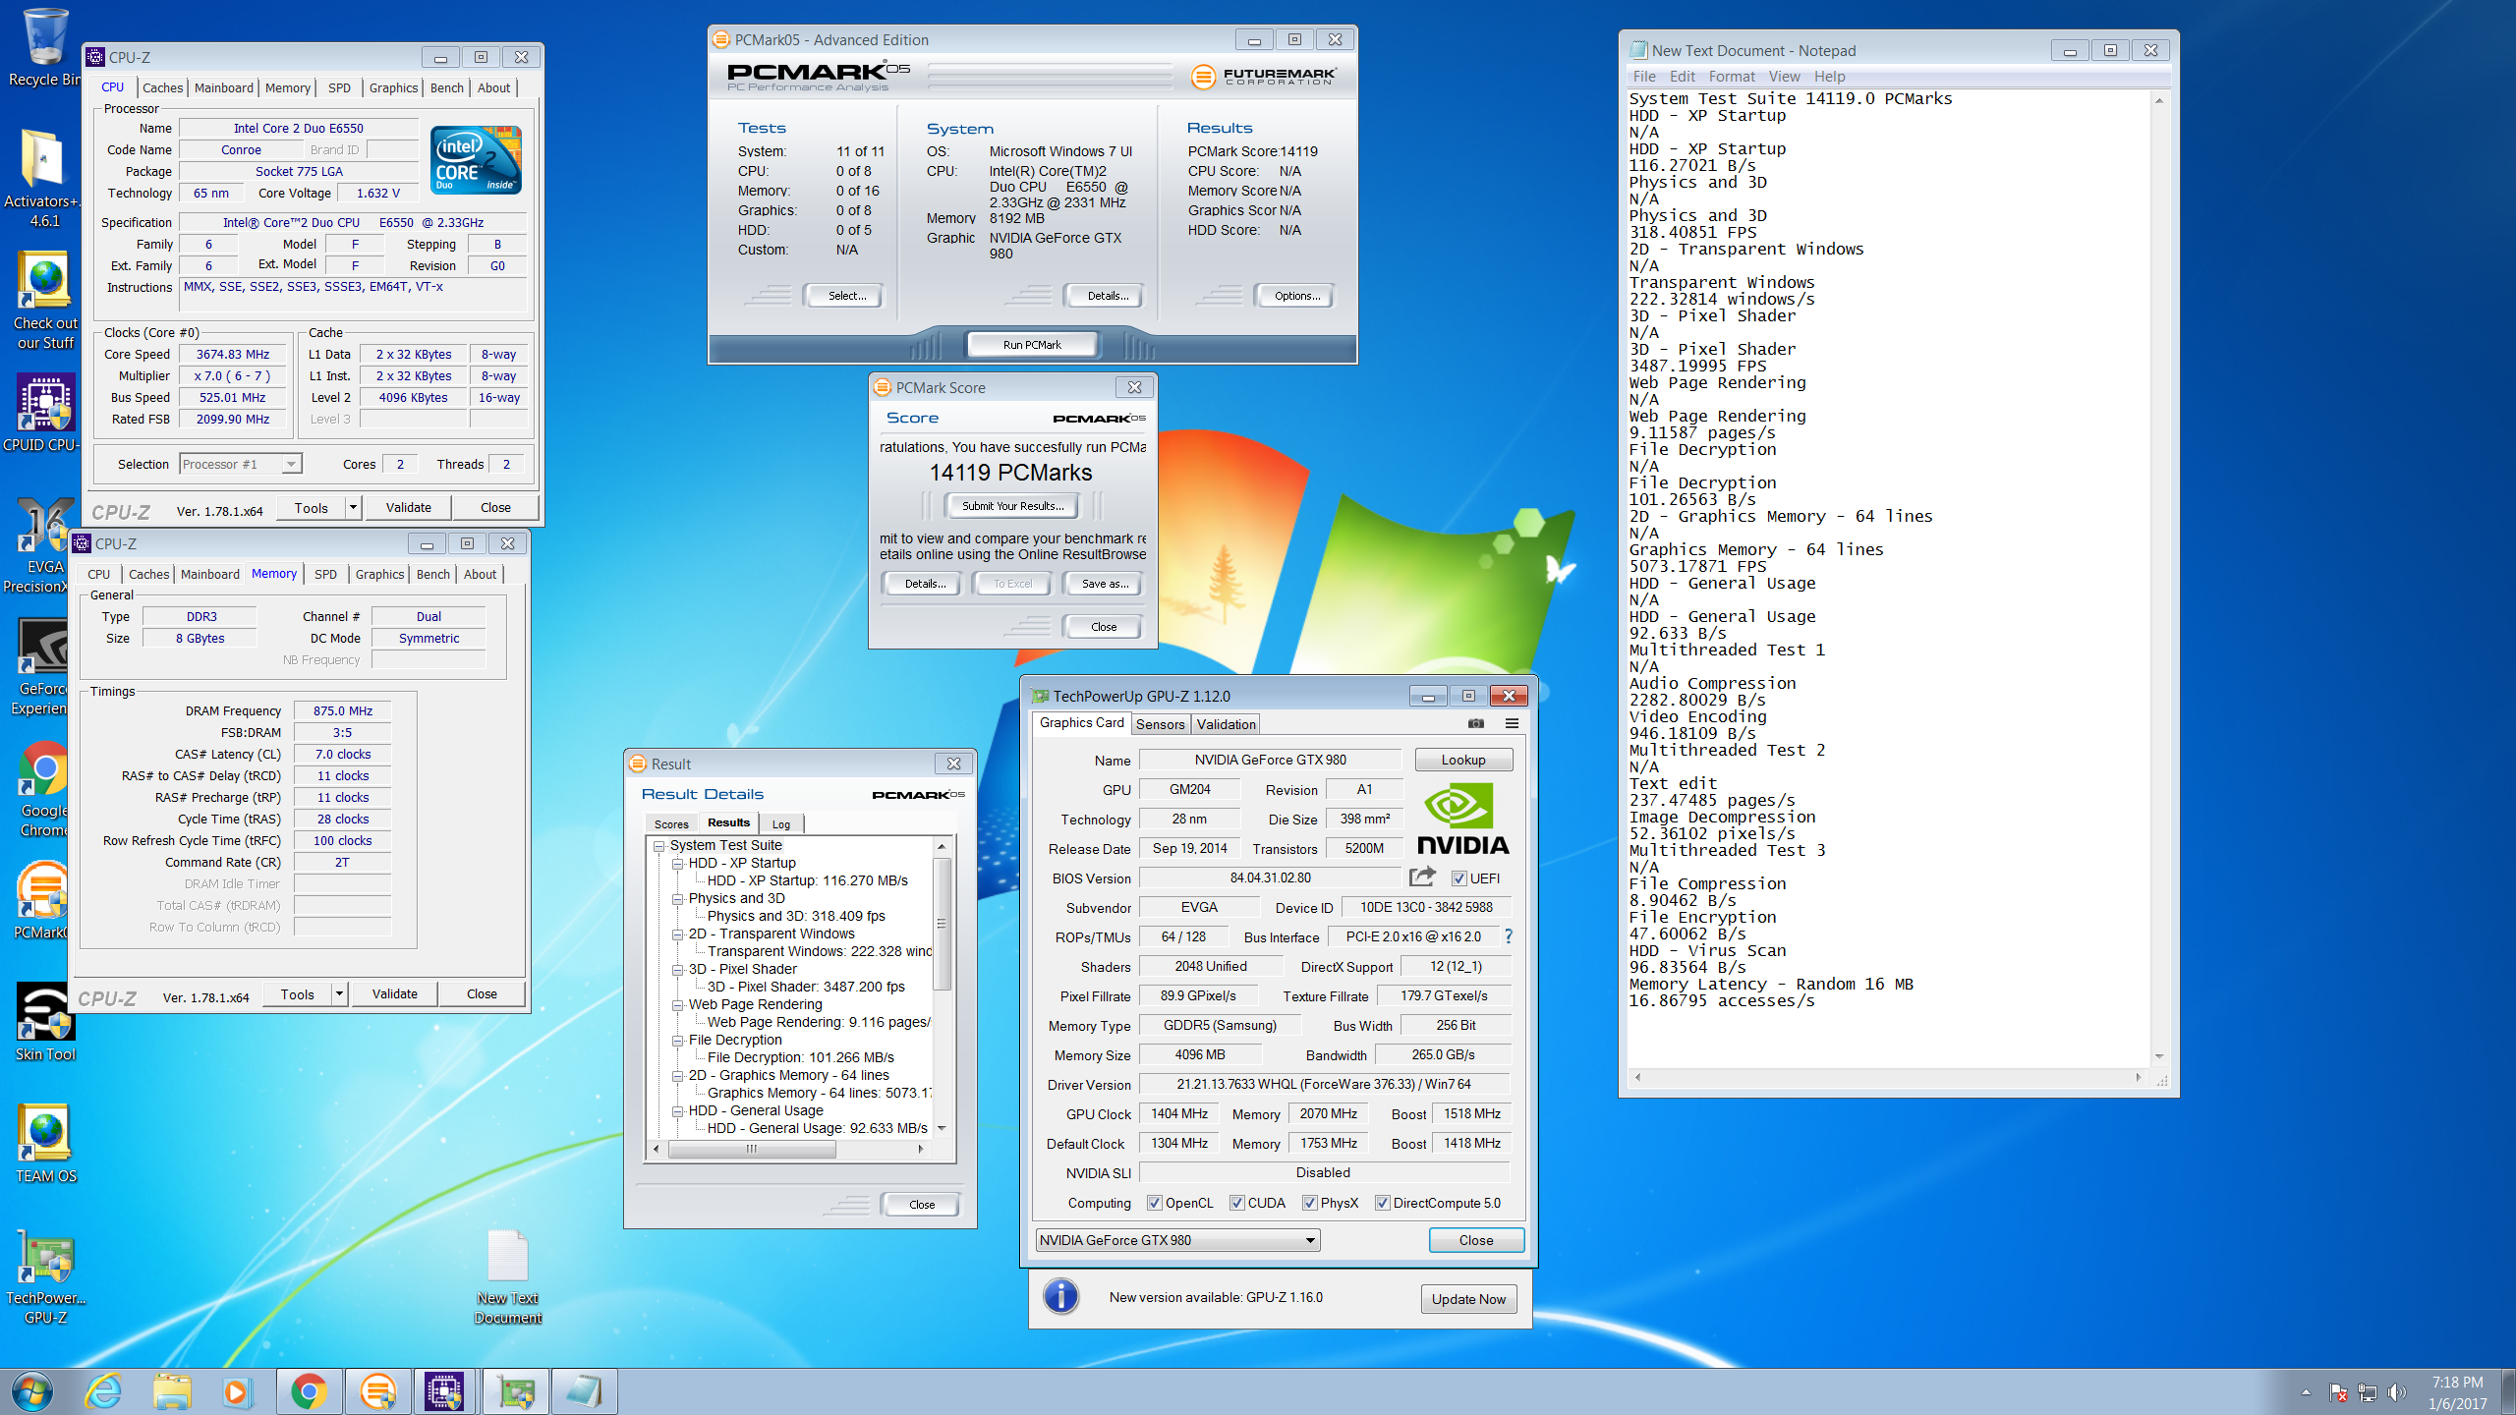This screenshot has width=2516, height=1415.
Task: Click Save as... in PCMark Score dialog
Action: tap(1105, 584)
